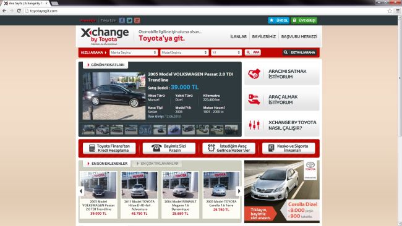
Task: Click the Bayimiz Sizi Arasın phone button
Action: tap(169, 148)
